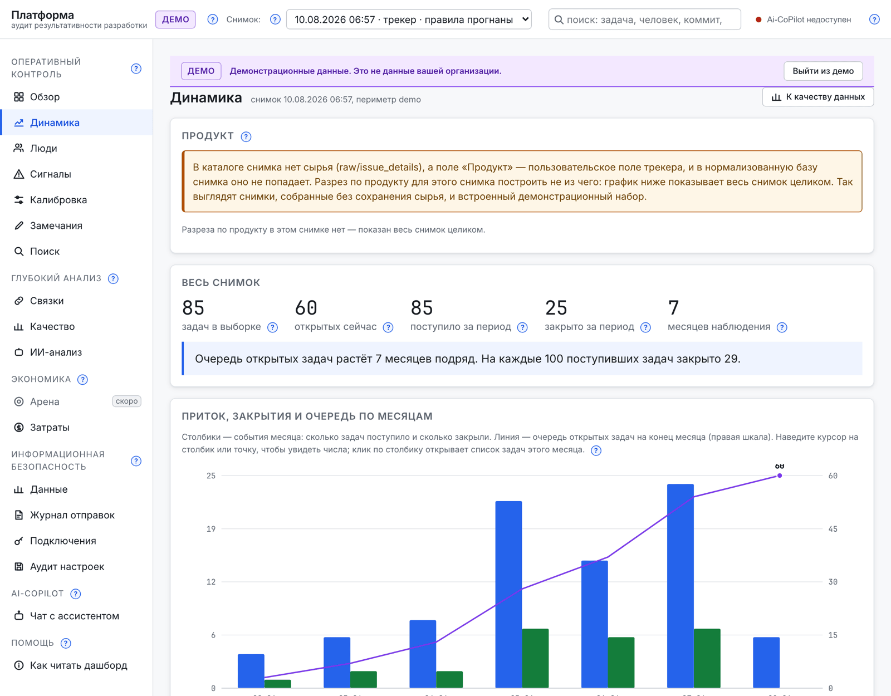This screenshot has height=696, width=891.
Task: Click the Арена target icon
Action: coord(19,401)
